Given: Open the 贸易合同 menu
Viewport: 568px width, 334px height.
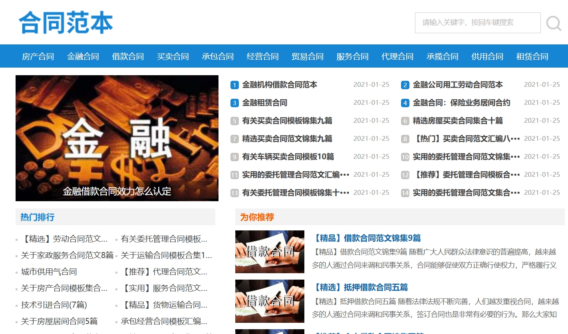Looking at the screenshot, I should 308,56.
